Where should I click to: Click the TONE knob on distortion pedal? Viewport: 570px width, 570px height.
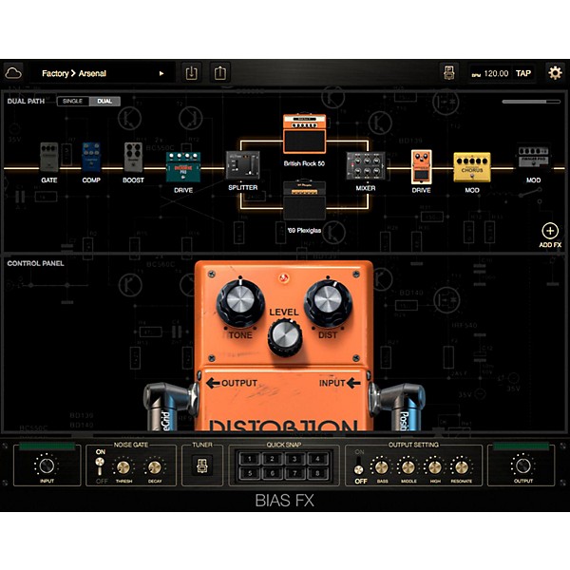[x=240, y=301]
